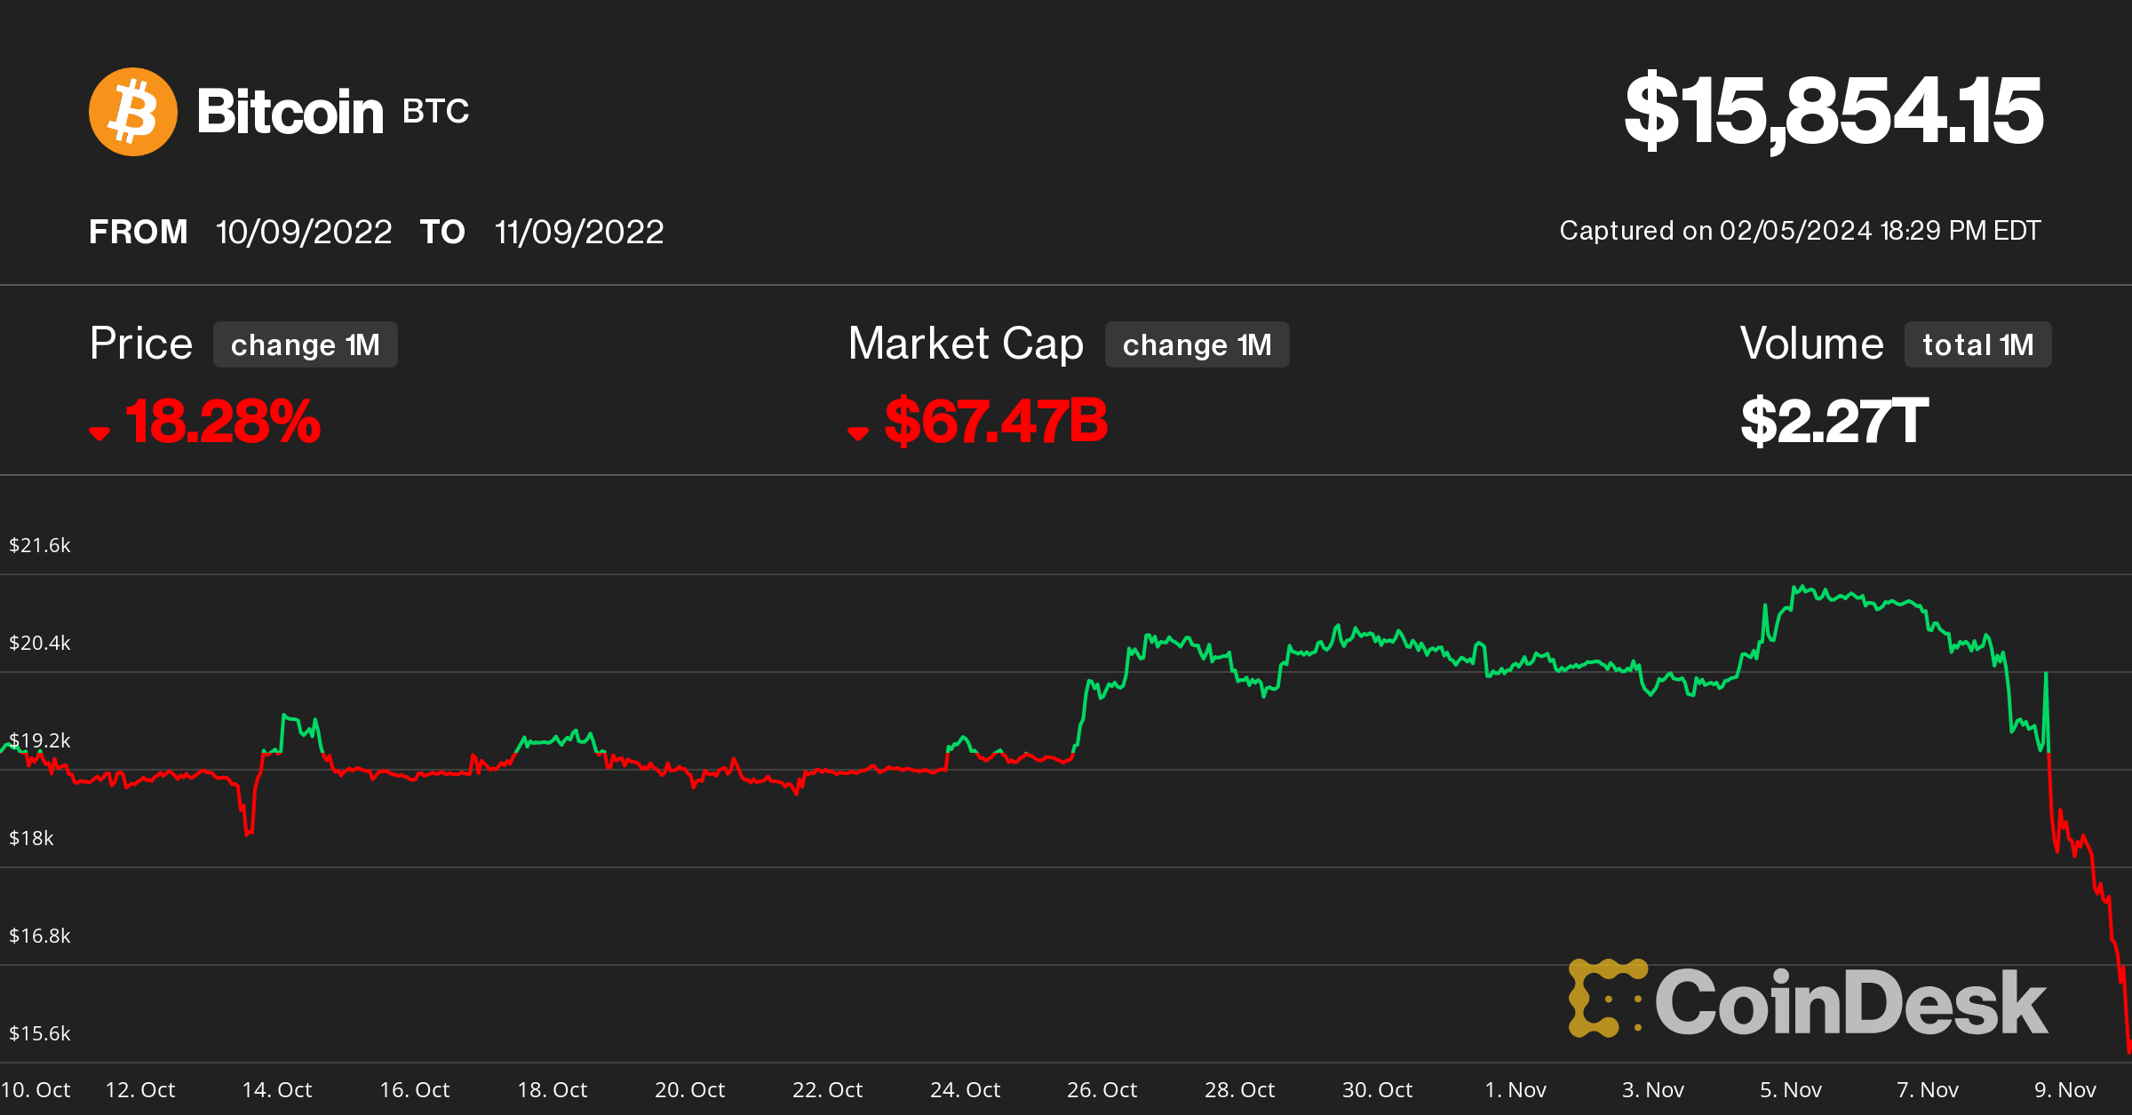The height and width of the screenshot is (1115, 2132).
Task: Click the '7. Nov' x-axis label
Action: 1928,1090
